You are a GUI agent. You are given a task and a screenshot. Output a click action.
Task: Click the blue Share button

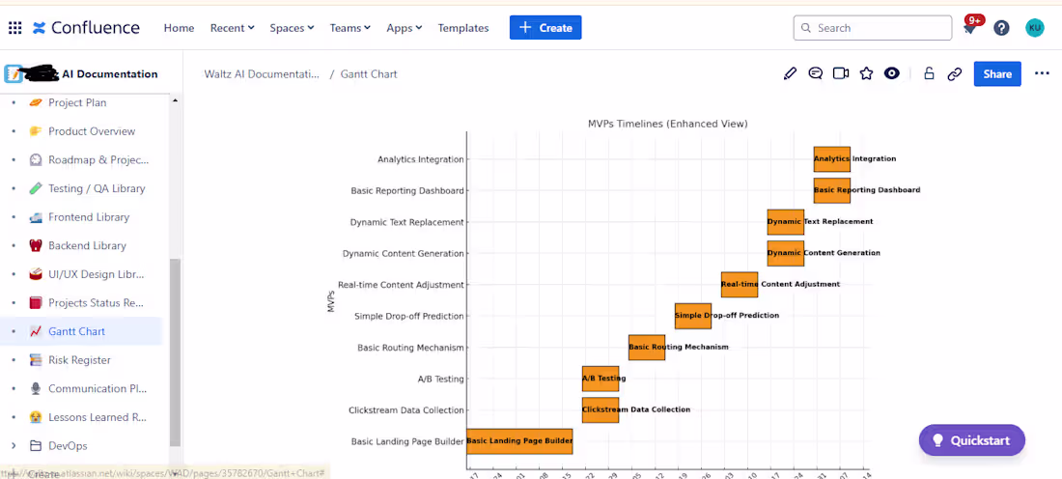click(x=997, y=73)
